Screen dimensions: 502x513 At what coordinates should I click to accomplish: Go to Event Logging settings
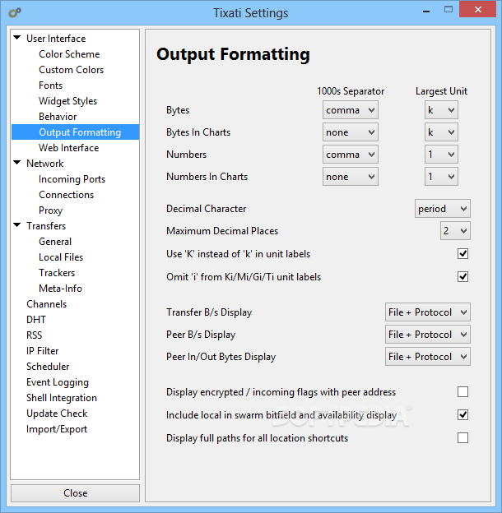point(58,382)
